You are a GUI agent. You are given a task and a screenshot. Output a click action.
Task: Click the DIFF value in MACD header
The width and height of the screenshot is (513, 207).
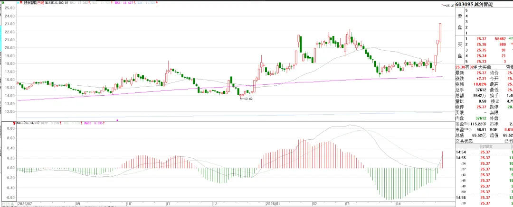[52, 123]
